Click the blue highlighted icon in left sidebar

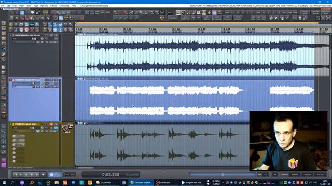[x=4, y=49]
